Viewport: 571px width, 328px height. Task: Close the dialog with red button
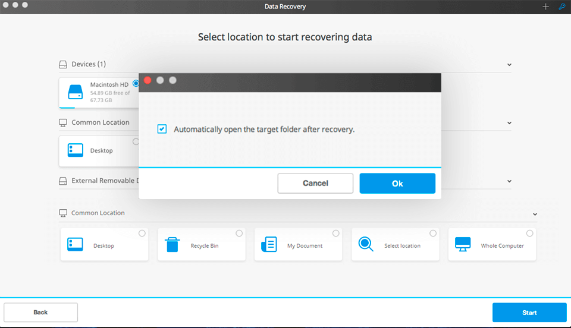(148, 80)
